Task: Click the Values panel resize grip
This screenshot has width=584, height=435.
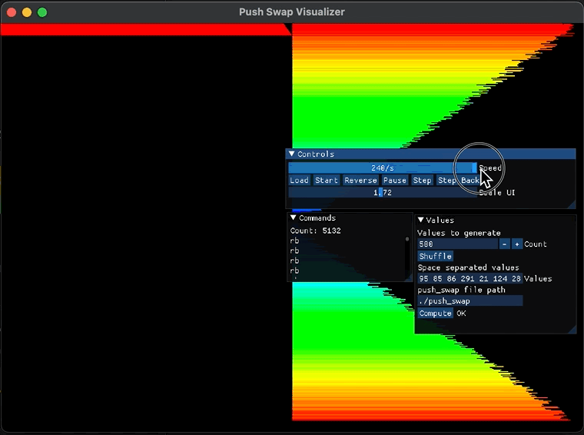Action: [572, 329]
